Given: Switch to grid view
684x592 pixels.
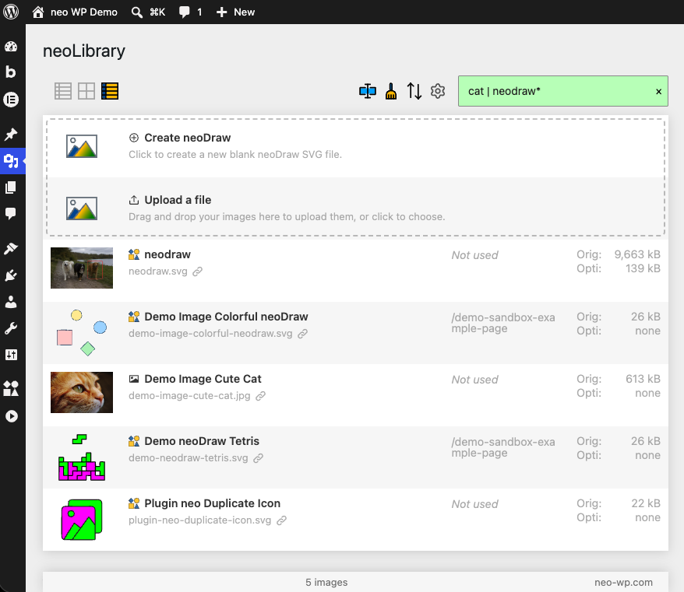Looking at the screenshot, I should tap(86, 91).
